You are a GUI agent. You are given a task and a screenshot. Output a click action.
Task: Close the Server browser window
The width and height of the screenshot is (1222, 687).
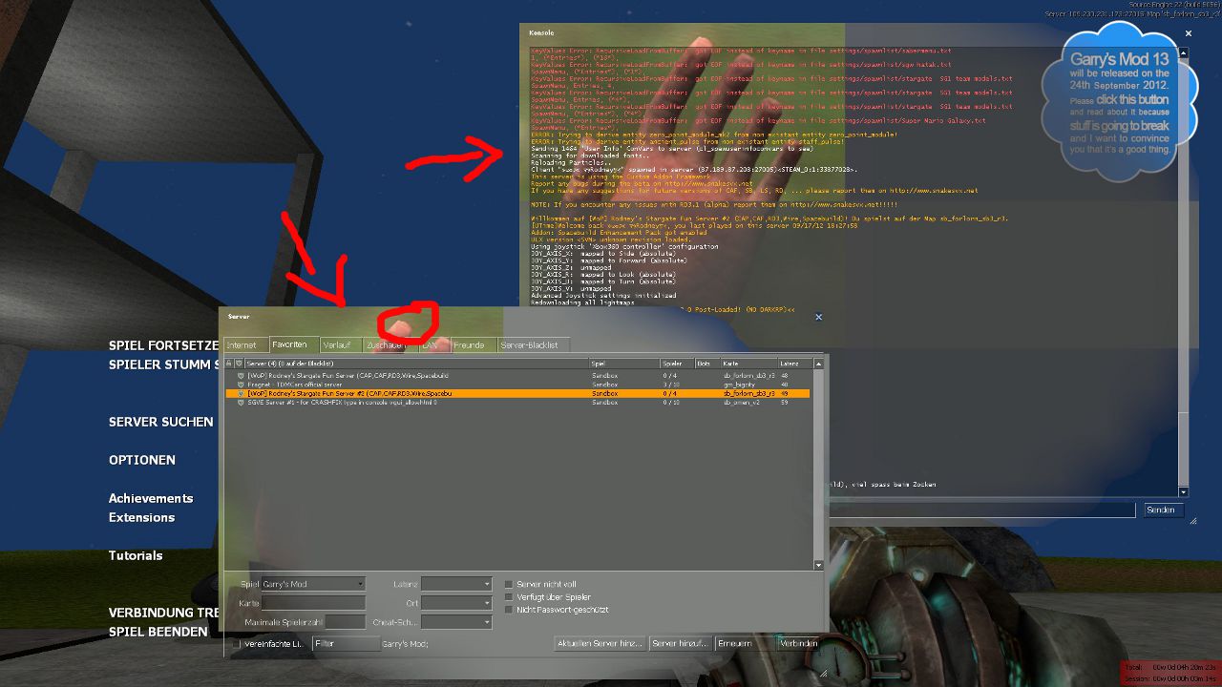pos(818,317)
